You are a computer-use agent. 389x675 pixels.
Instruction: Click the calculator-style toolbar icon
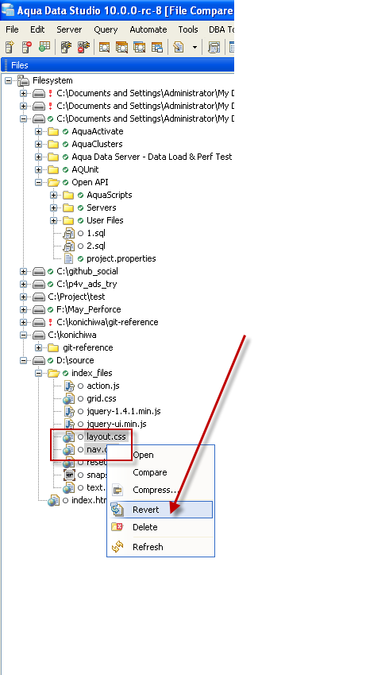point(214,47)
